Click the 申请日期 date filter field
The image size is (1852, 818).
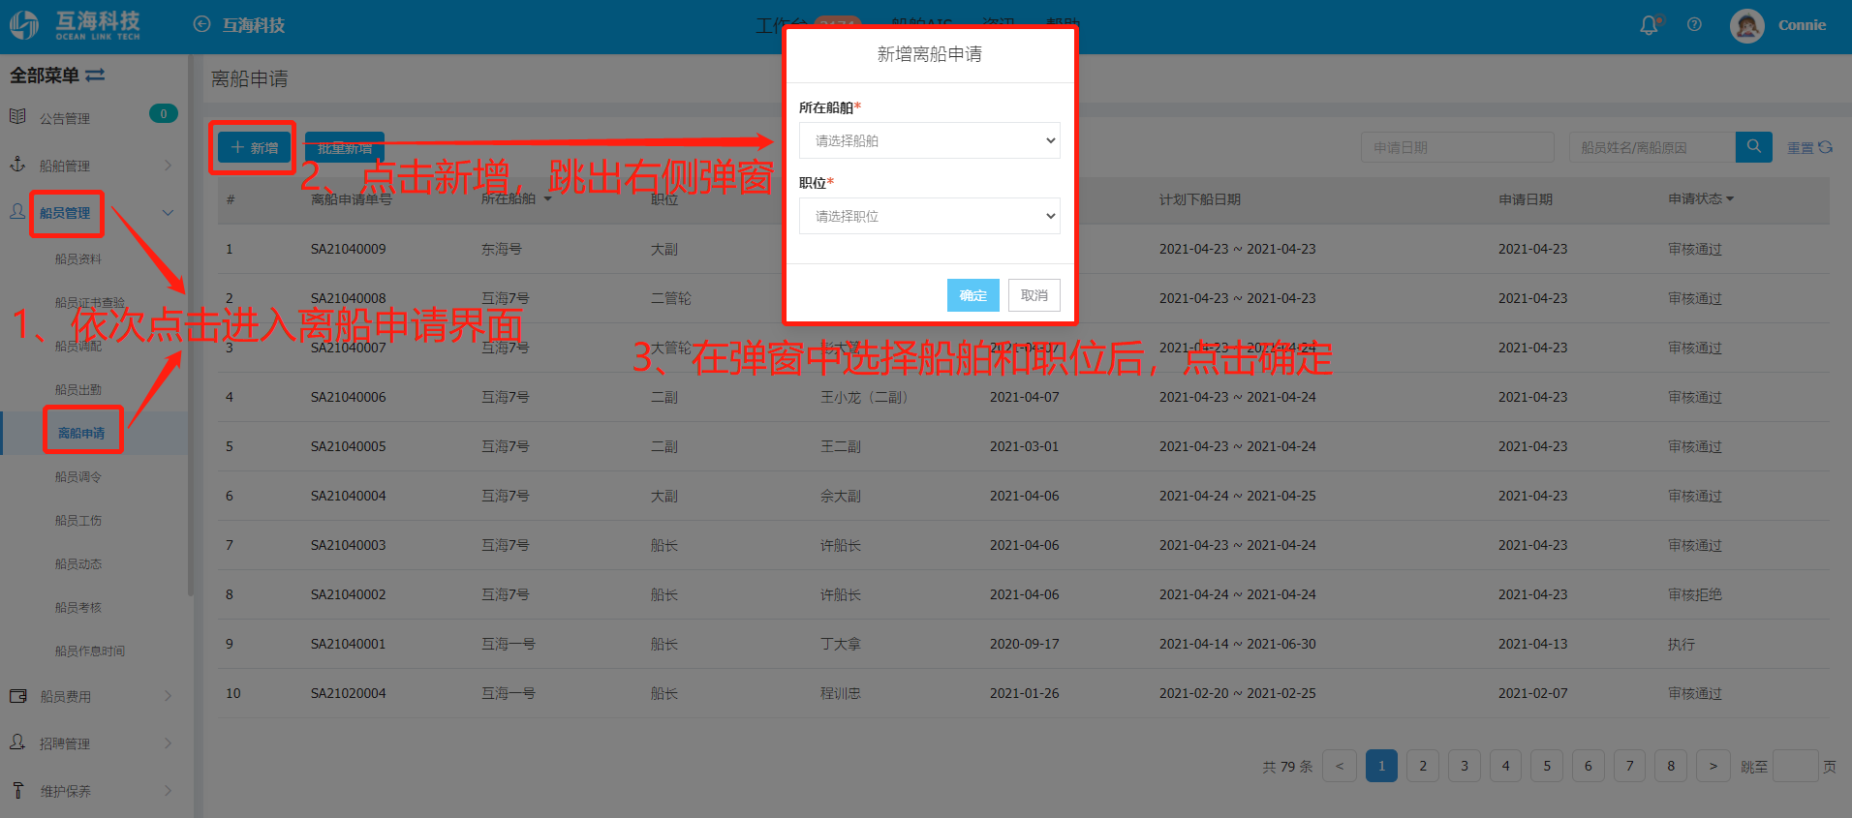(x=1458, y=147)
